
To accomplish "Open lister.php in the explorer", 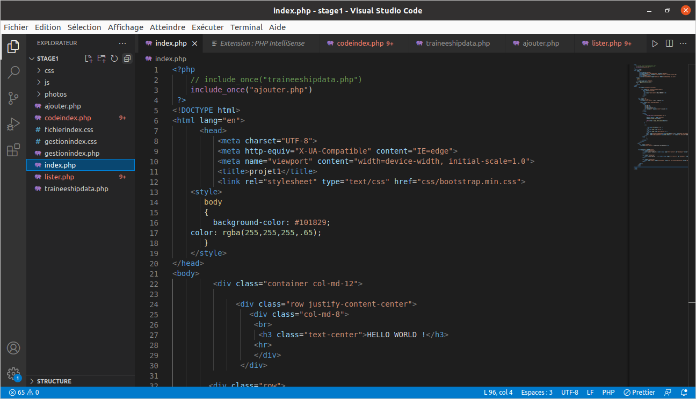I will (81, 177).
